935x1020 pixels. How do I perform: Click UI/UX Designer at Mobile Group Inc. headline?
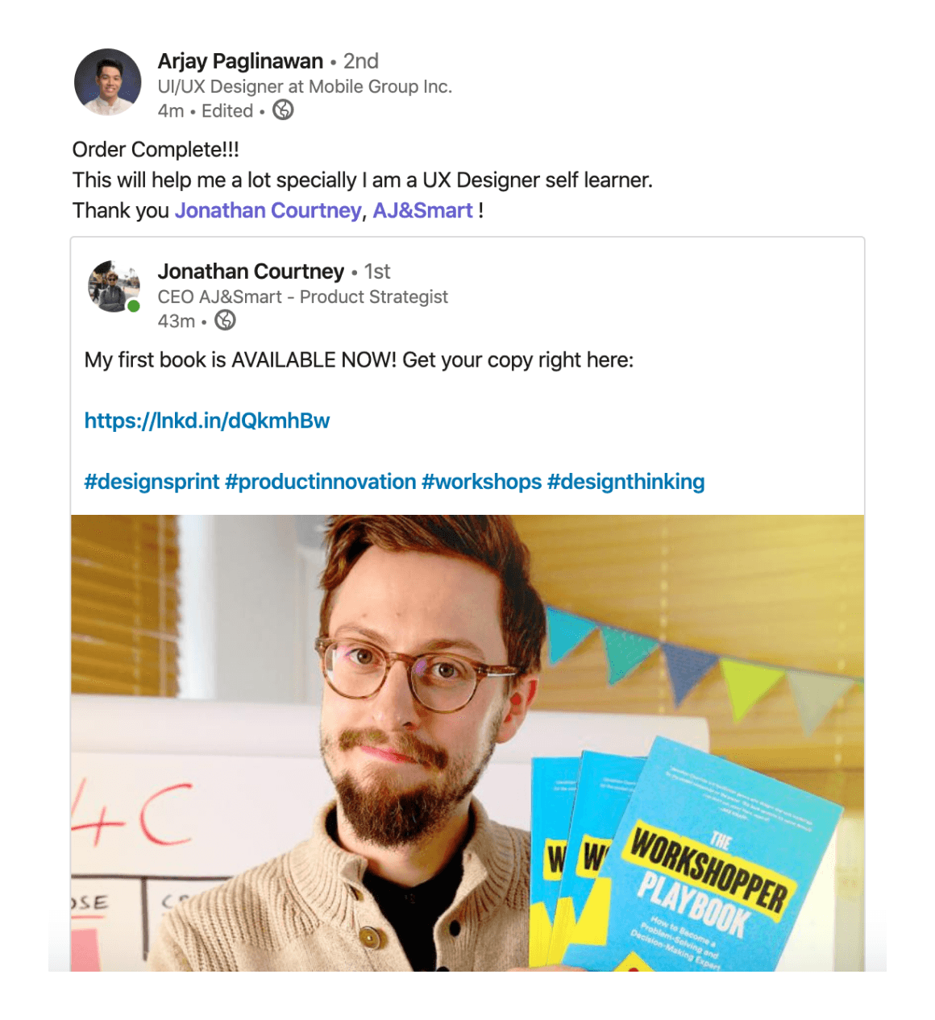[x=305, y=86]
